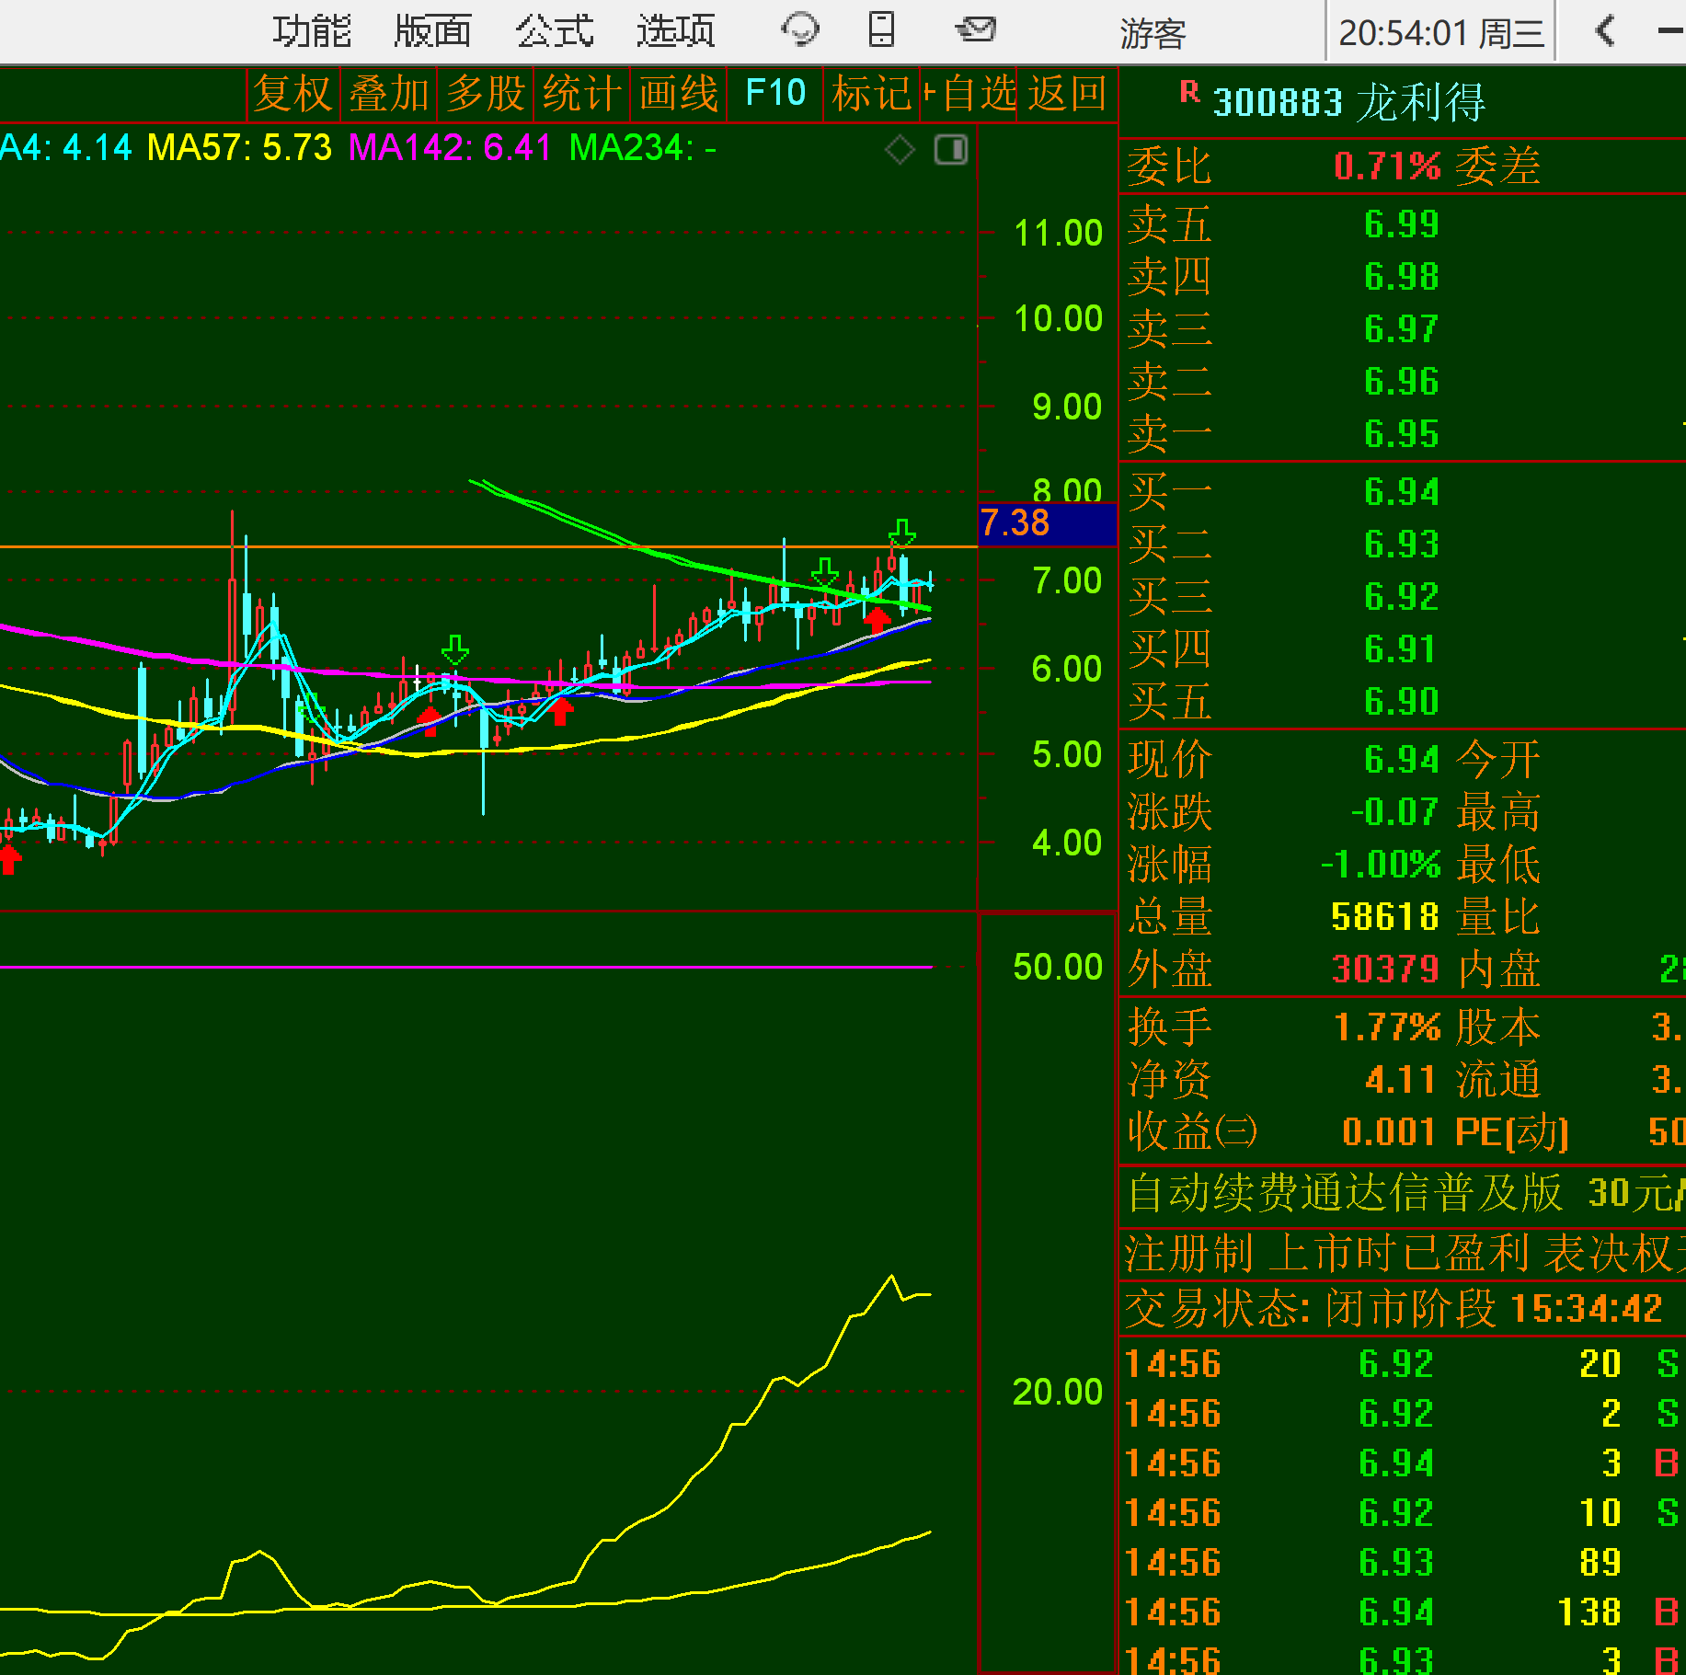Click the 返回 back button

click(1067, 94)
